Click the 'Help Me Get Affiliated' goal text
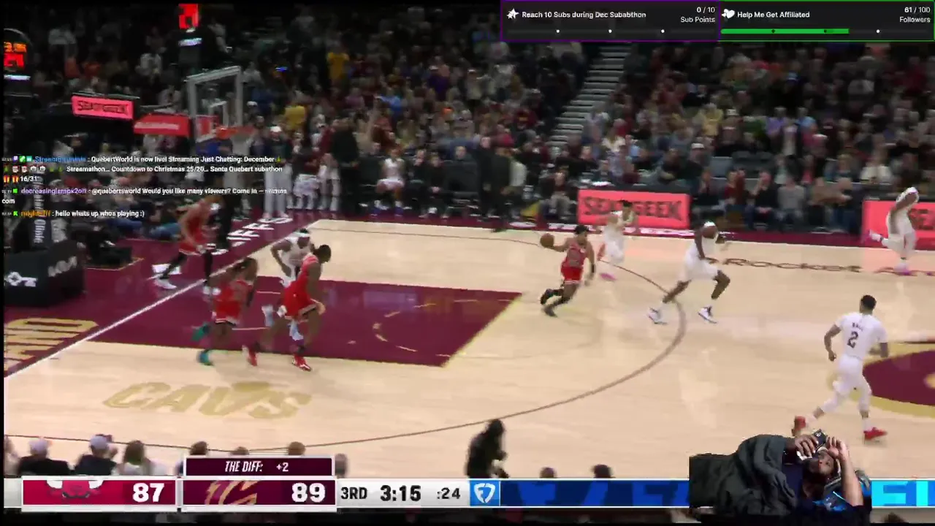 pyautogui.click(x=773, y=15)
